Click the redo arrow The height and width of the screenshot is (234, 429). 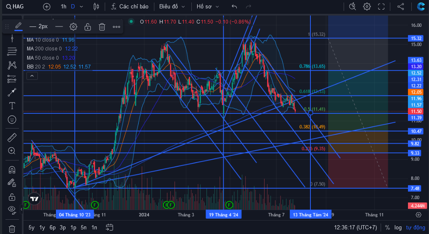click(249, 7)
